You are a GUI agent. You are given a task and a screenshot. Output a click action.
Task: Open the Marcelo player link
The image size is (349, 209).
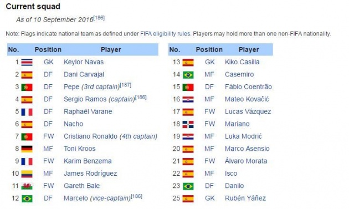[x=76, y=198]
